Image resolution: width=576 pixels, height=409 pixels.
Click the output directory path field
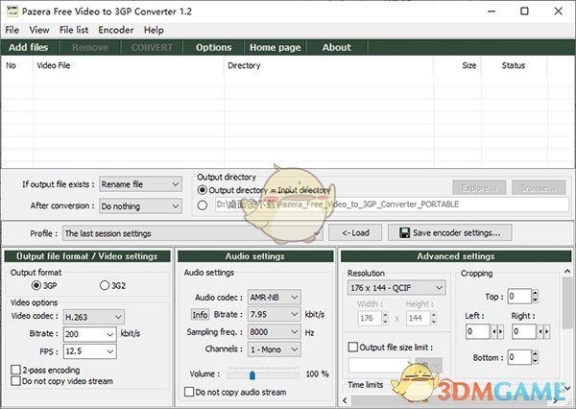tap(392, 204)
